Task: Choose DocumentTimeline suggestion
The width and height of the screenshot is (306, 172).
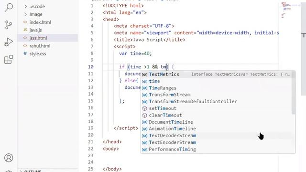Action: 217,122
